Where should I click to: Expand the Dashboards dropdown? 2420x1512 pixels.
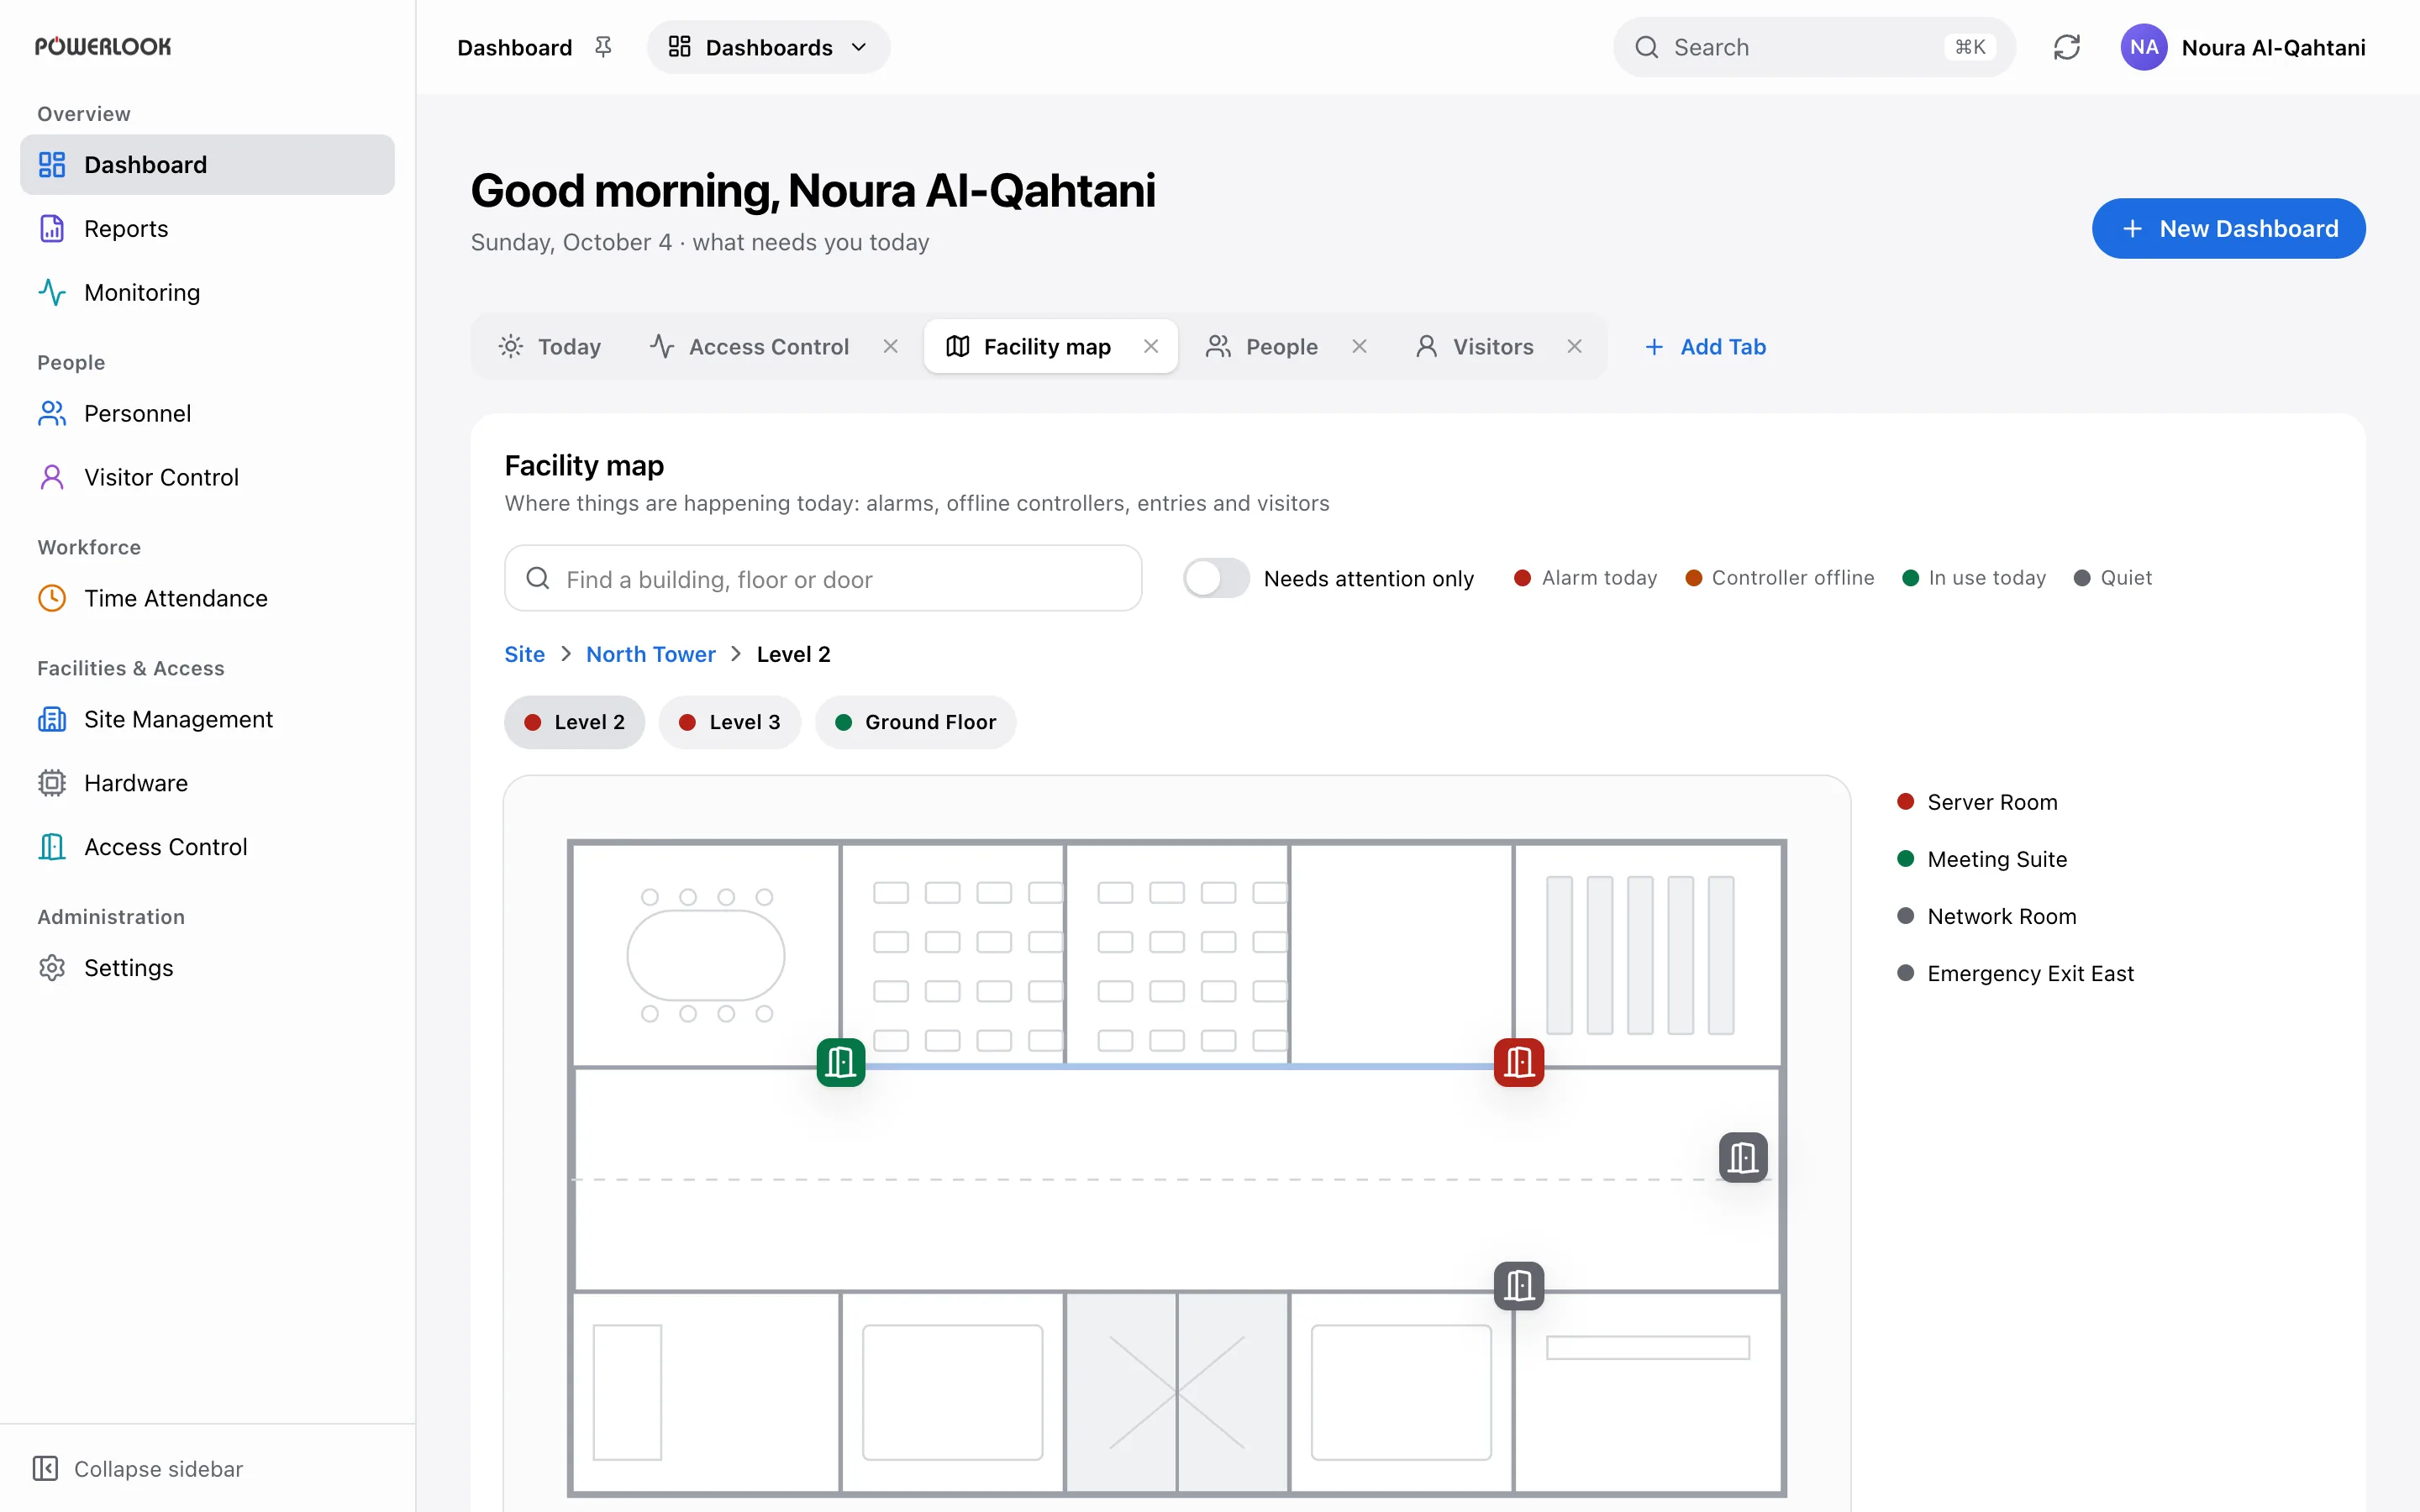(x=768, y=47)
